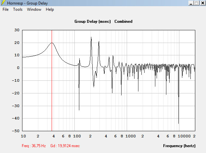The image size is (206, 153).
Task: Open the Tools menu
Action: 18,9
